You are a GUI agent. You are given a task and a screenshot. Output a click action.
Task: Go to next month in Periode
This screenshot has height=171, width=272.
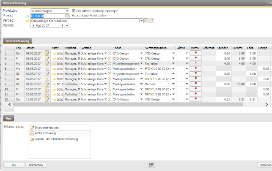coord(63,26)
